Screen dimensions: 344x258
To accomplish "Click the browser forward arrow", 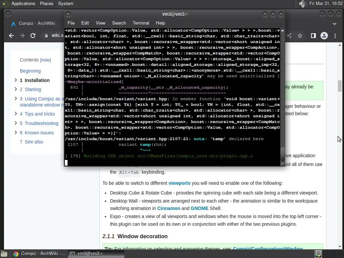I will (x=22, y=36).
